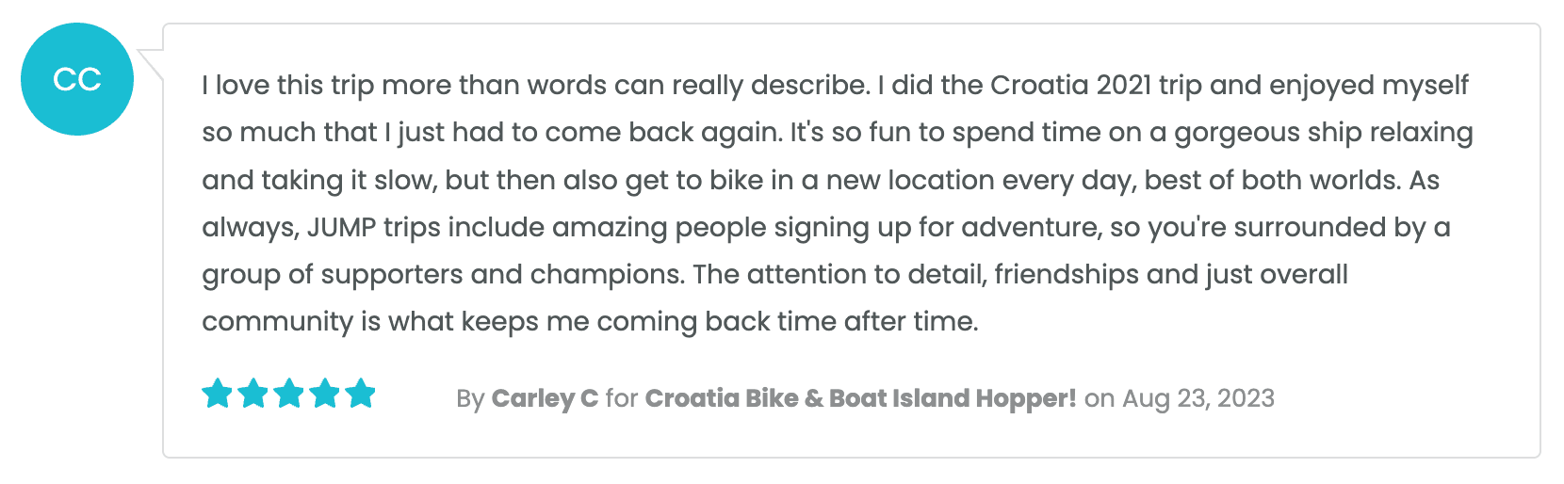Click the line starting 'I love this trip'
The height and width of the screenshot is (484, 1564).
pyautogui.click(x=835, y=86)
